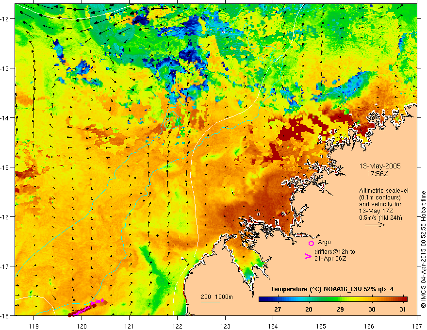This screenshot has height=330, width=427.
Task: Click the latitude axis label '-18'
Action: pos(5,315)
